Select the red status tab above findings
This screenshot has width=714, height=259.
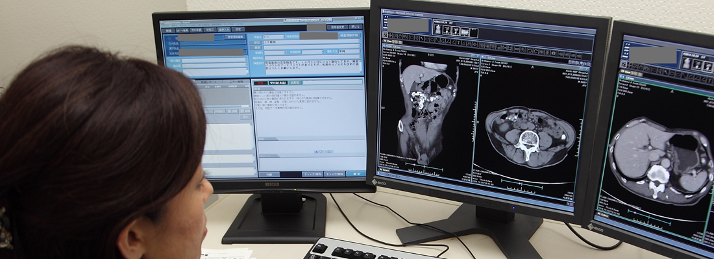[x=260, y=83]
